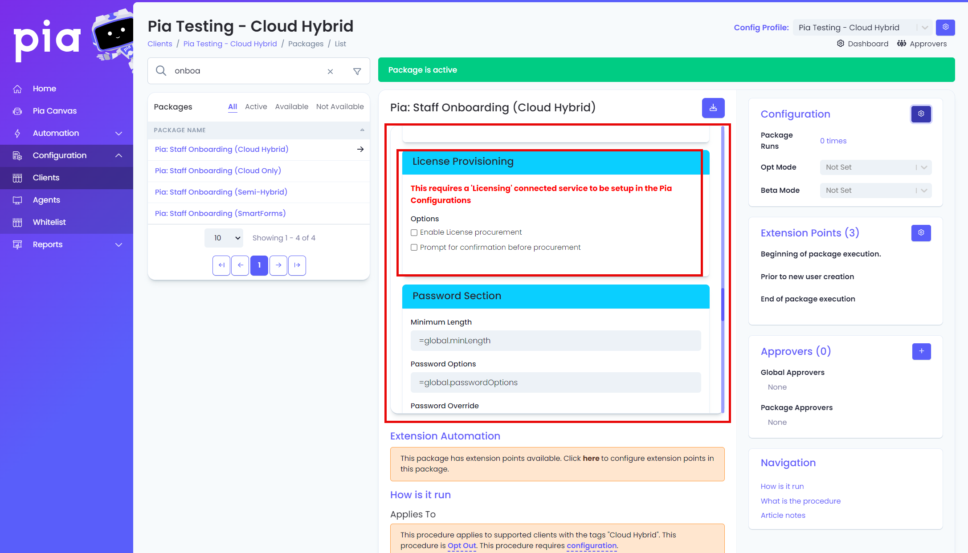
Task: Open the package filter funnel
Action: (x=357, y=71)
